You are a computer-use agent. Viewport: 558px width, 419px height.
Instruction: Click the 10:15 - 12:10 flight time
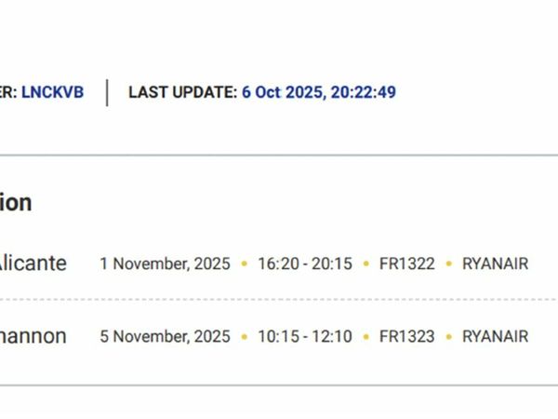(305, 336)
